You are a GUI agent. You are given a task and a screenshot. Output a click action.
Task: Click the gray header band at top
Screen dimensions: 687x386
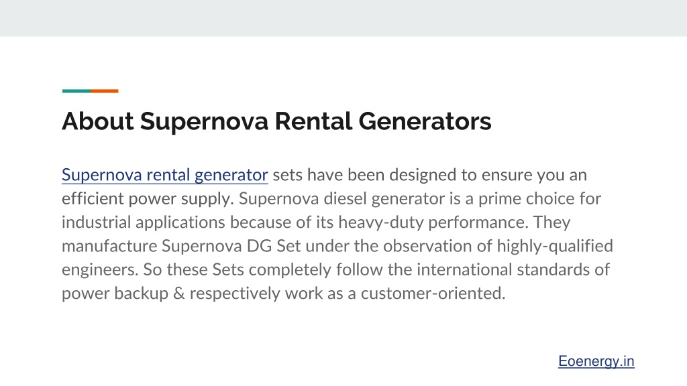pos(343,18)
